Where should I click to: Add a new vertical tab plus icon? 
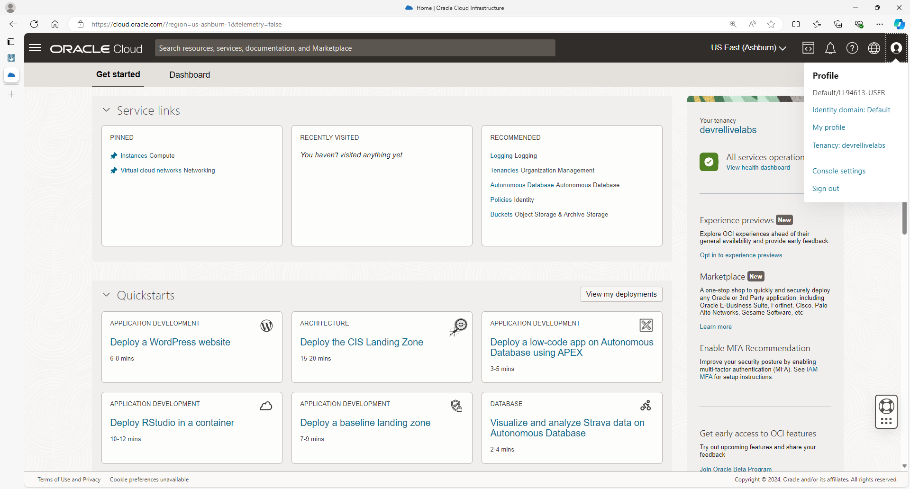point(11,94)
